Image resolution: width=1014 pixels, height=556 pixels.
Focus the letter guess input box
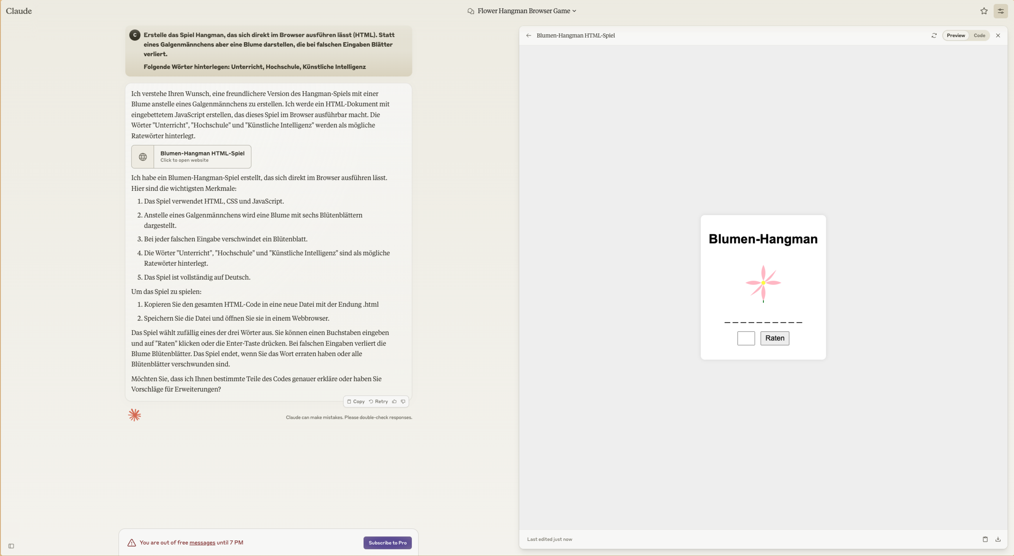[x=746, y=338]
